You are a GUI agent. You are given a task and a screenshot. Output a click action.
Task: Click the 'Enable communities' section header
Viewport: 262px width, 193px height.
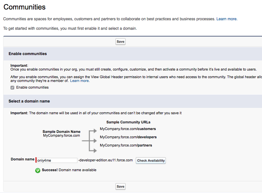point(28,54)
